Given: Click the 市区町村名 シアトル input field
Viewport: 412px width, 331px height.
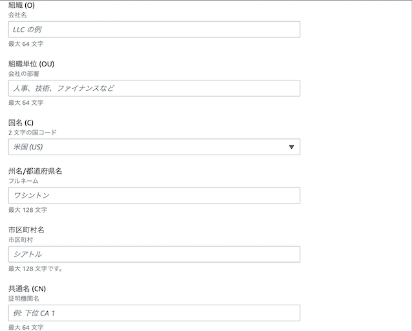Looking at the screenshot, I should pyautogui.click(x=154, y=254).
